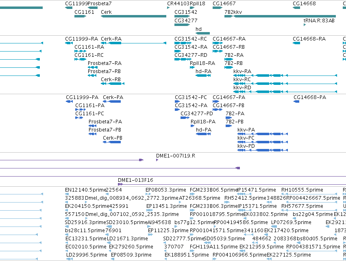Click the label "CG14667-RB"
This screenshot has height=261, width=346.
pos(228,47)
